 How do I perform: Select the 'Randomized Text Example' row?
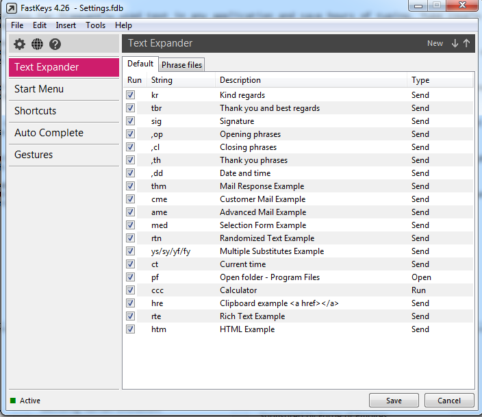[299, 238]
